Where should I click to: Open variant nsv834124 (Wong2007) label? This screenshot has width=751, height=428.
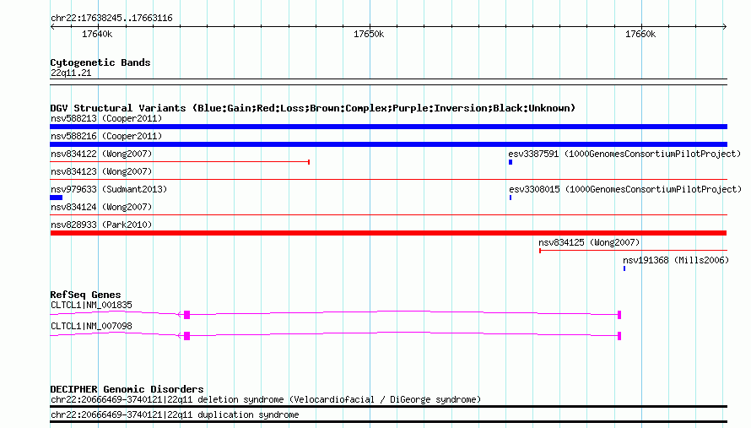(101, 207)
